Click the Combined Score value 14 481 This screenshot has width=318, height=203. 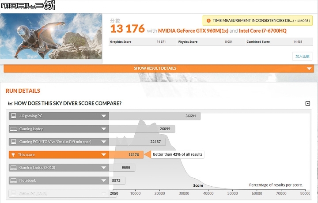(x=298, y=42)
